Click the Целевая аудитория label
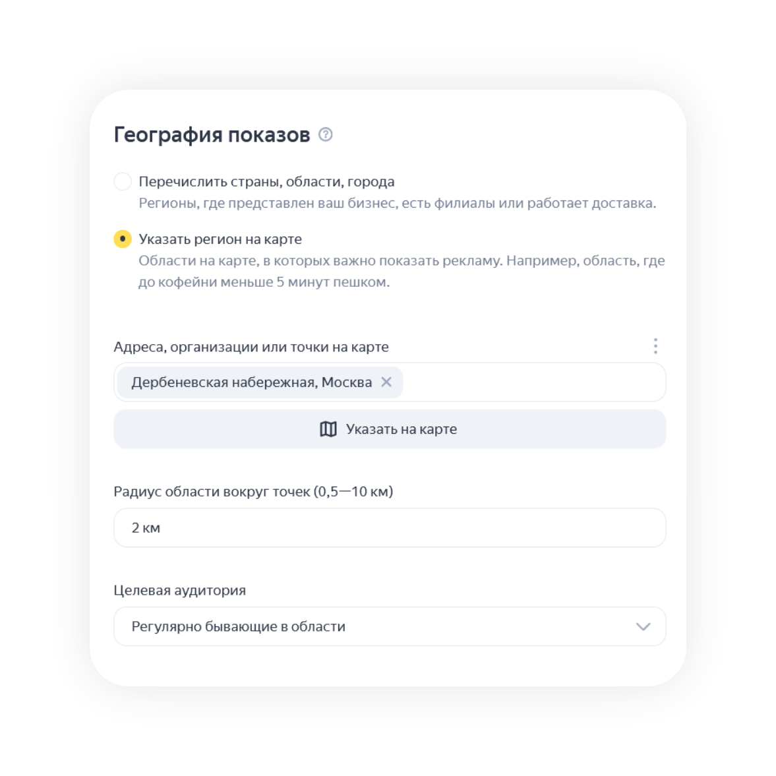Screen dimensions: 776x776 pos(179,590)
